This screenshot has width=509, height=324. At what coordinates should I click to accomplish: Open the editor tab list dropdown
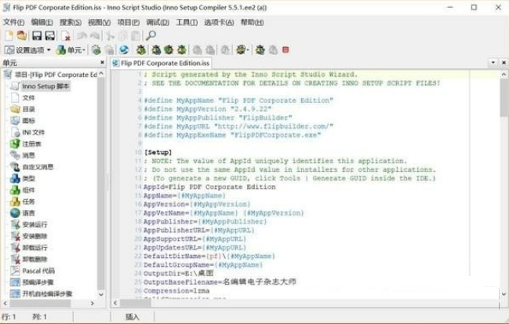pos(493,62)
